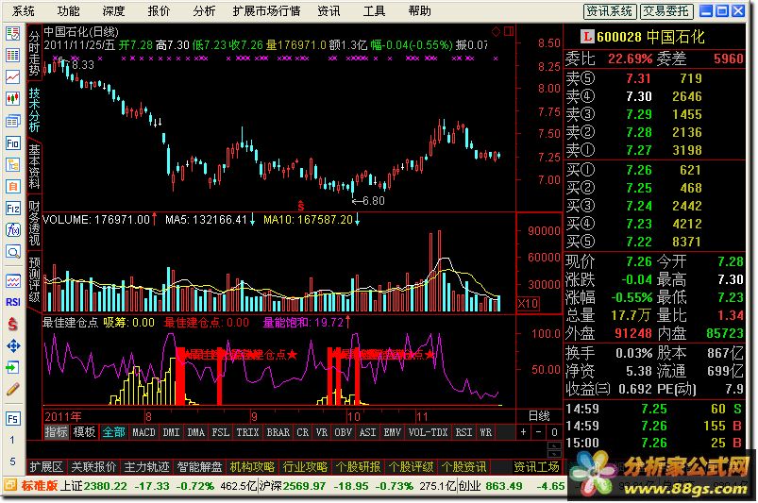758x503 pixels.
Task: Open the 扩展区 bottom tab
Action: (46, 467)
